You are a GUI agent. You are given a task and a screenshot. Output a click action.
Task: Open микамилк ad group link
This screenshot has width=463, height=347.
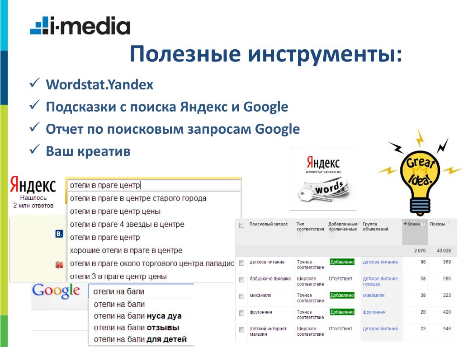(373, 295)
